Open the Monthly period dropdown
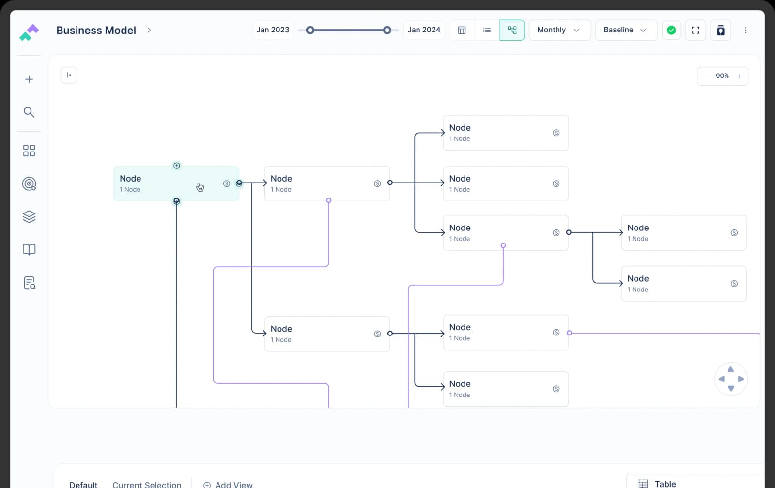Viewport: 775px width, 488px height. [560, 30]
